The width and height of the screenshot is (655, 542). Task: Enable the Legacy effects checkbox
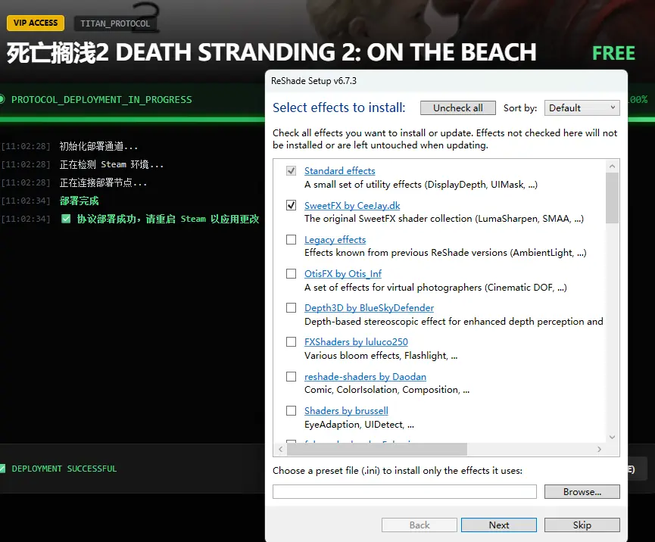pos(291,240)
